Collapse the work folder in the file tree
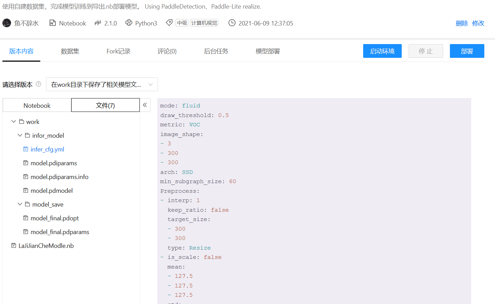The width and height of the screenshot is (495, 304). (13, 121)
